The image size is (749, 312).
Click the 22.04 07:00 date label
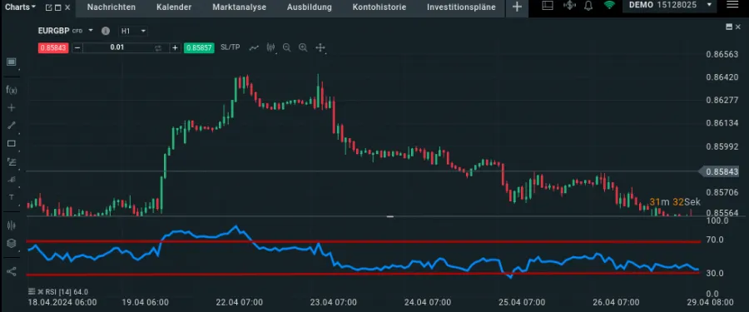click(239, 303)
